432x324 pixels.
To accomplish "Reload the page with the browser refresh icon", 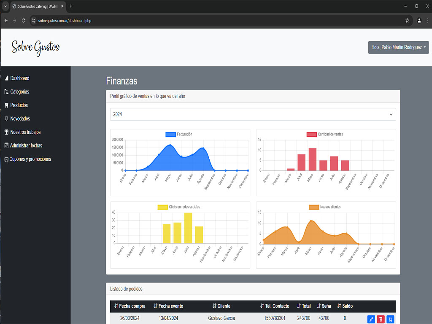I will [23, 20].
